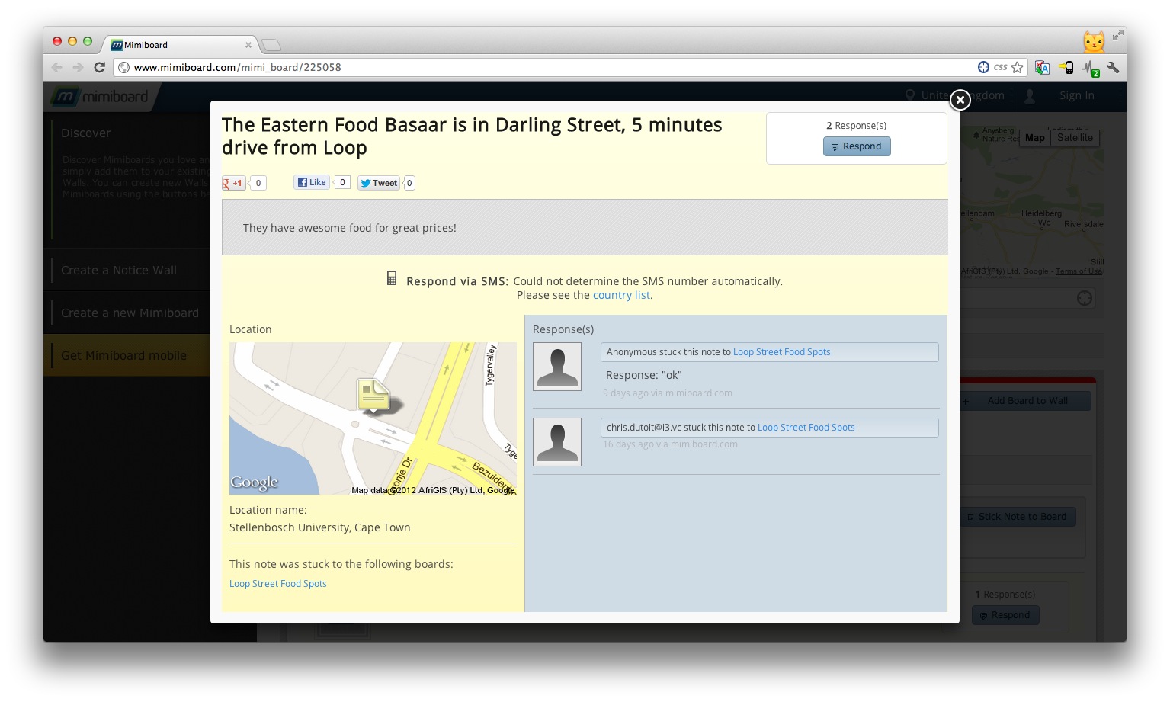The height and width of the screenshot is (702, 1170).
Task: Click the background Respond button under 1 Response(s)
Action: tap(1005, 615)
